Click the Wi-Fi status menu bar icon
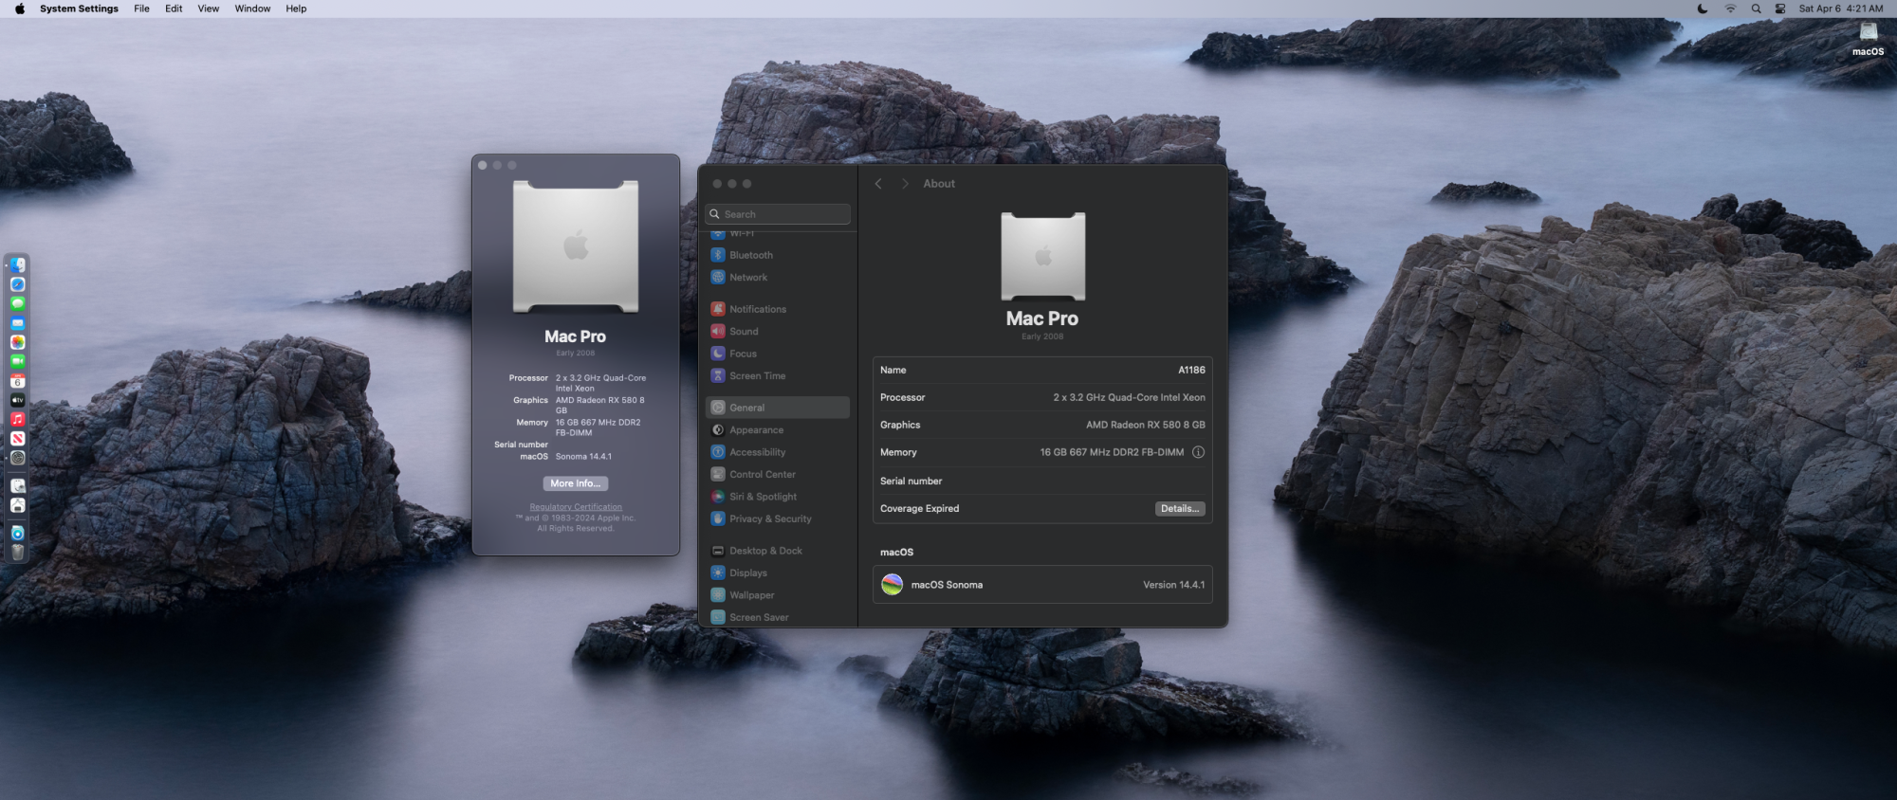The height and width of the screenshot is (800, 1897). pyautogui.click(x=1729, y=9)
